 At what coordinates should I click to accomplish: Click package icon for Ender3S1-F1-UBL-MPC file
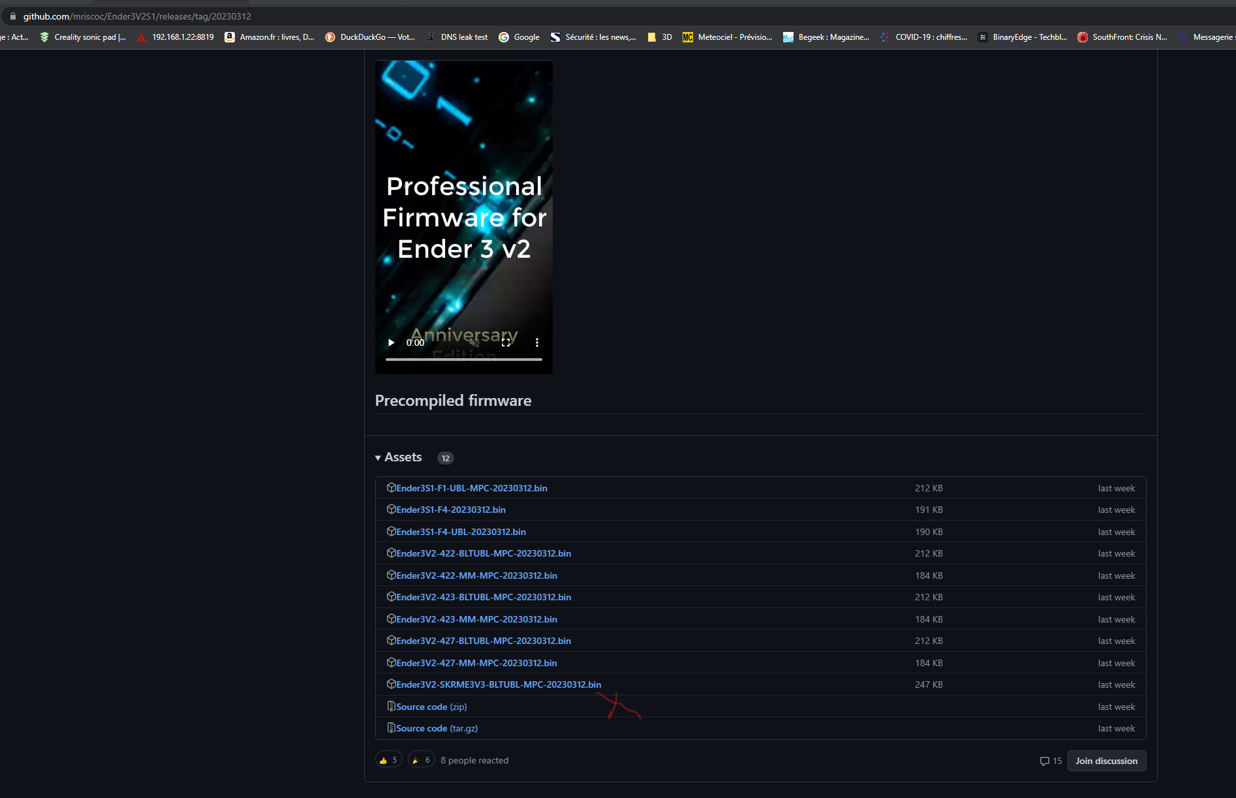(x=392, y=487)
